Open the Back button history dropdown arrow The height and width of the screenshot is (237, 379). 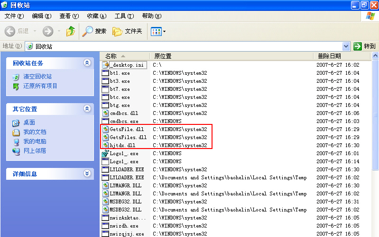click(35, 31)
